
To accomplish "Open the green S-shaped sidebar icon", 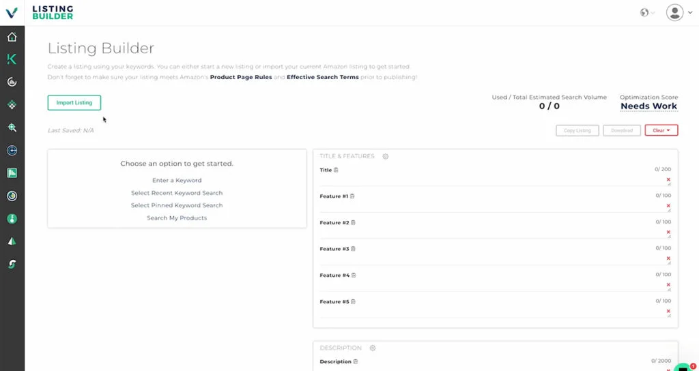I will click(x=12, y=264).
